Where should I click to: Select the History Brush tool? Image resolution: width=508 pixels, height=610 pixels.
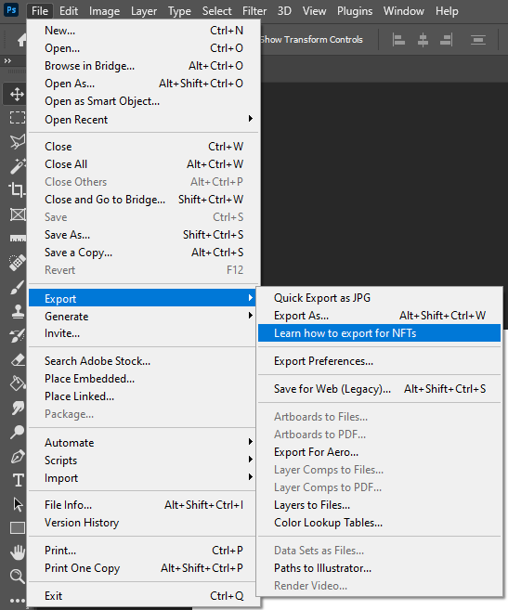click(17, 336)
